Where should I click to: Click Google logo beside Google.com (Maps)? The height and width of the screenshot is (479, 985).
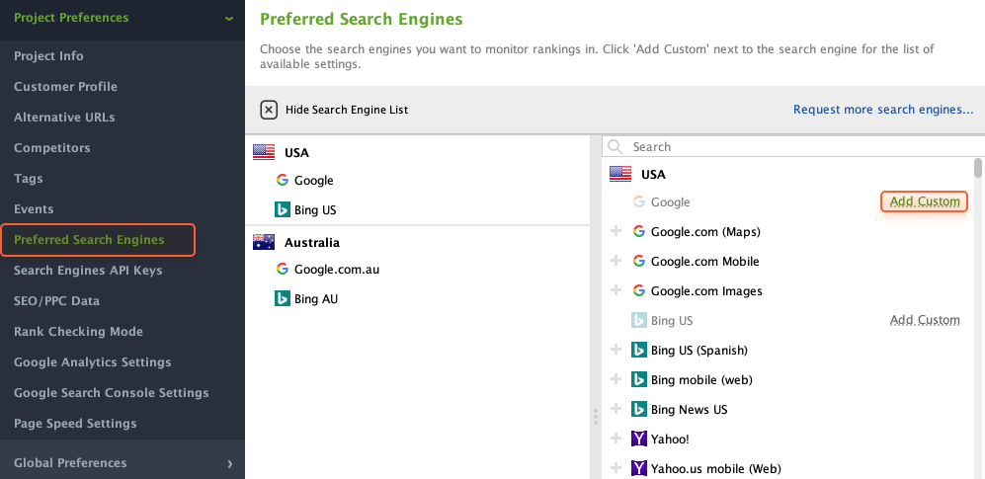[639, 232]
